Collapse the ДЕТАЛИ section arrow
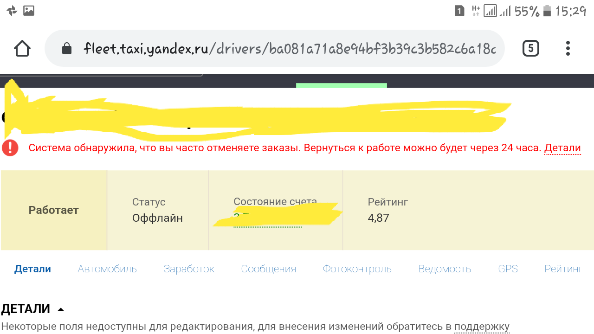The width and height of the screenshot is (594, 334). point(61,309)
